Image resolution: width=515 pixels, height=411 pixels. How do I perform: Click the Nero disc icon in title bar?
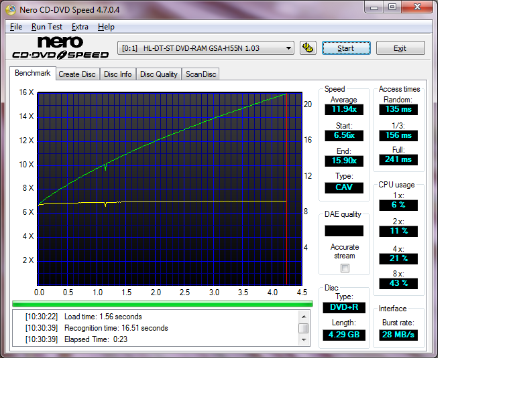point(11,9)
